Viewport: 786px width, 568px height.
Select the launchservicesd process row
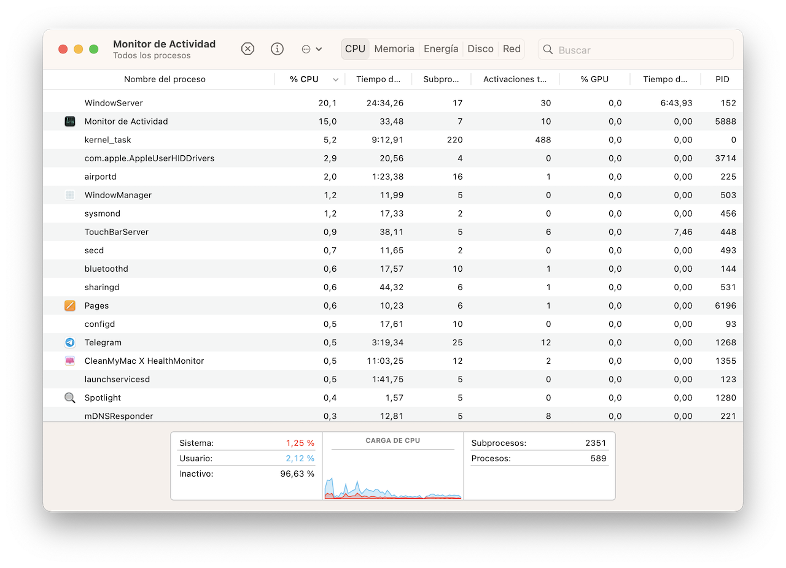point(393,379)
